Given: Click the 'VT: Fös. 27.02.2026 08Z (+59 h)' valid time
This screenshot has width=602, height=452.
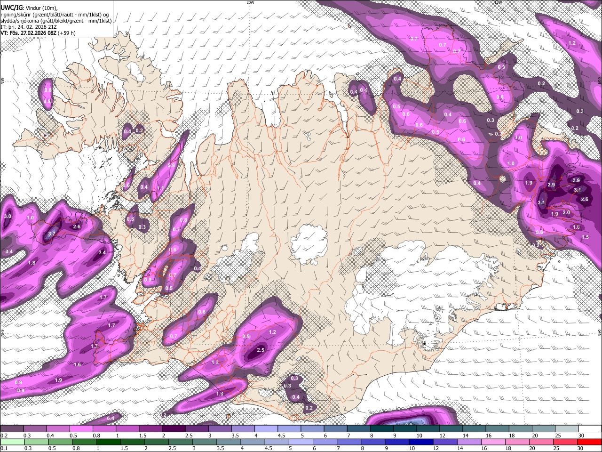Looking at the screenshot, I should tap(38, 33).
